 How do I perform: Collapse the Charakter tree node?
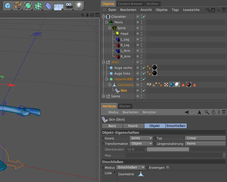click(104, 16)
